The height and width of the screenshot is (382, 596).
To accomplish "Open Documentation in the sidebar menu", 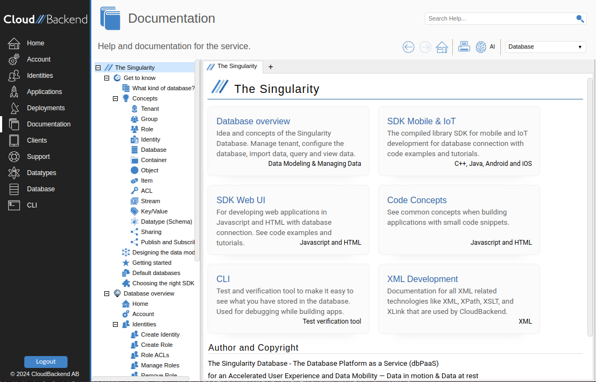I will pos(49,124).
